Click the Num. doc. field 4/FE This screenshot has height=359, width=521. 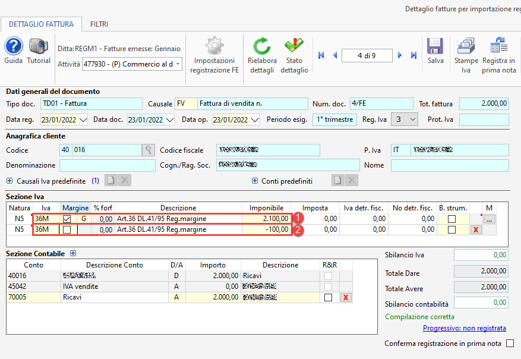click(x=381, y=103)
